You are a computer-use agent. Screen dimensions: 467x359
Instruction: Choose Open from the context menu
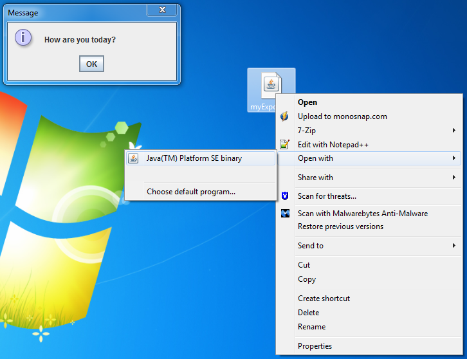coord(369,102)
